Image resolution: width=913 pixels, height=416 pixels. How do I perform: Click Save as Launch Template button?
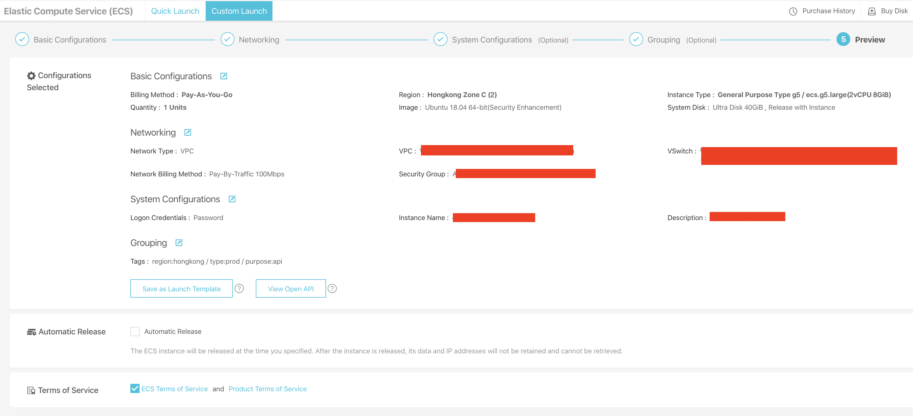pyautogui.click(x=182, y=289)
